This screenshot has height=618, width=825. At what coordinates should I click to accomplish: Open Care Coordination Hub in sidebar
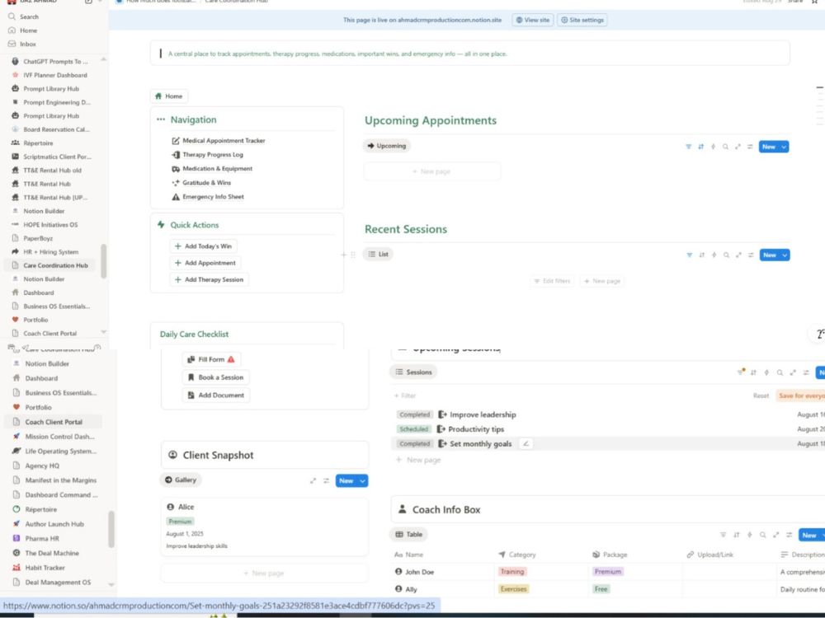point(50,265)
